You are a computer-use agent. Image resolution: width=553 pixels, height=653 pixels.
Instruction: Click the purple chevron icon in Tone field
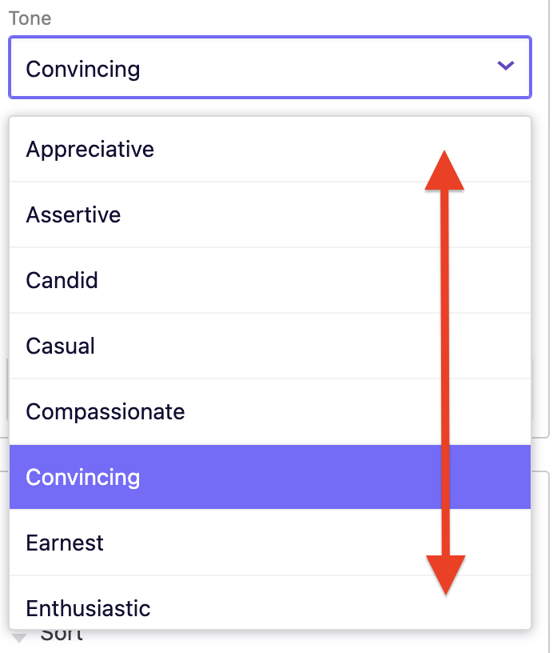coord(505,67)
